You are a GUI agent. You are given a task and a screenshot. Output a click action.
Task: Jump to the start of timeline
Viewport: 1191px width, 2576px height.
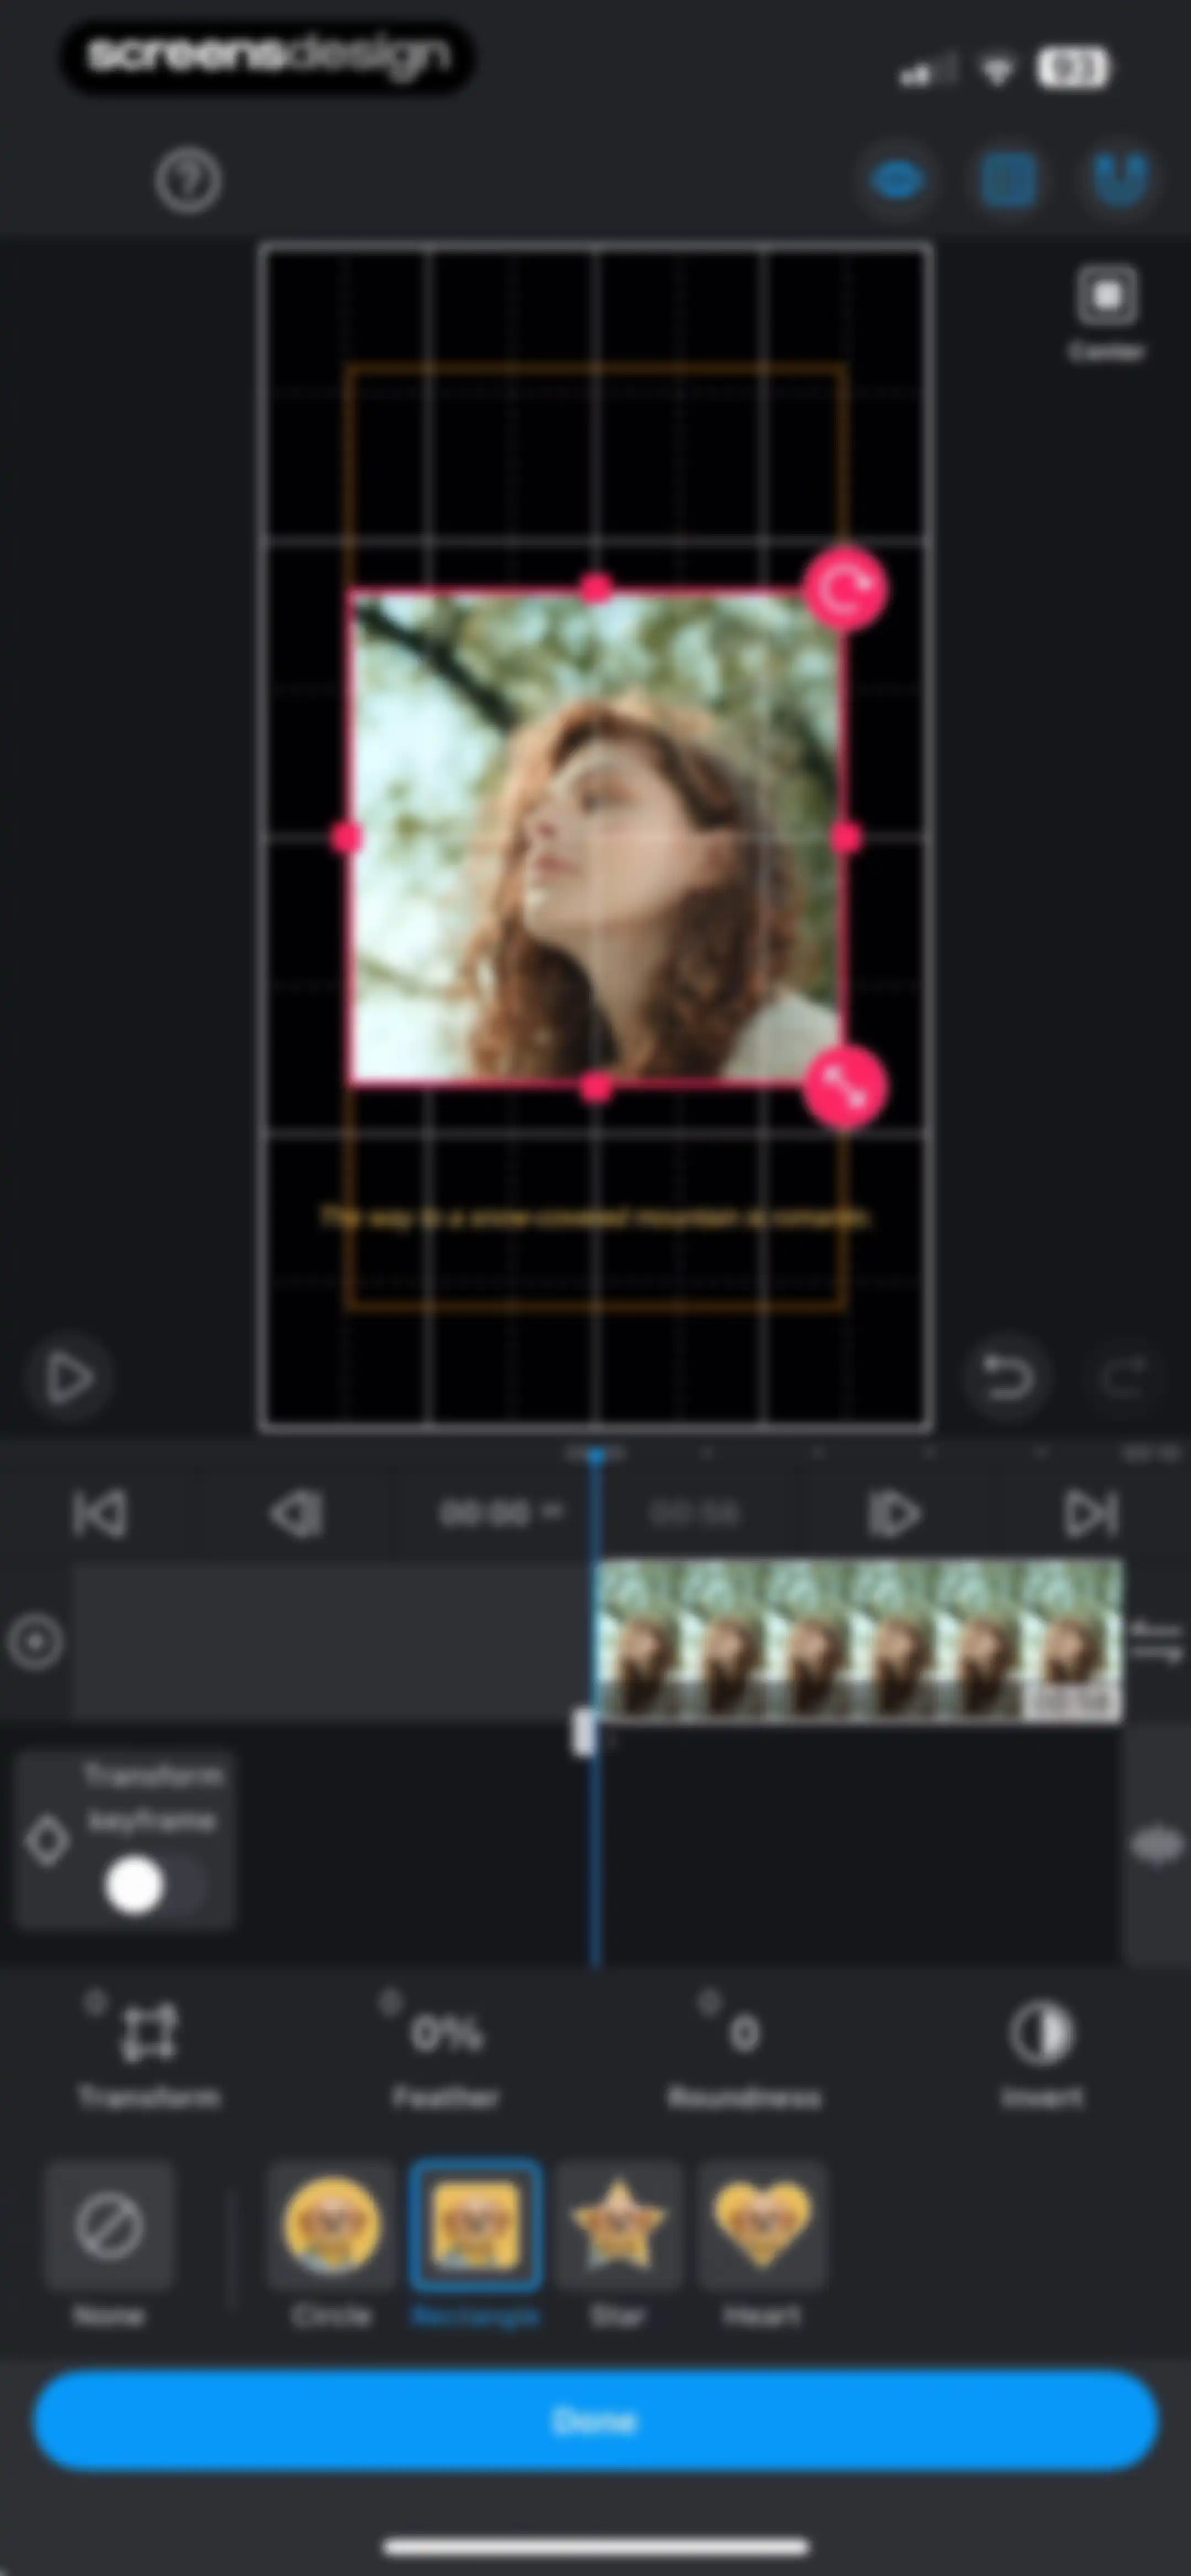click(100, 1513)
